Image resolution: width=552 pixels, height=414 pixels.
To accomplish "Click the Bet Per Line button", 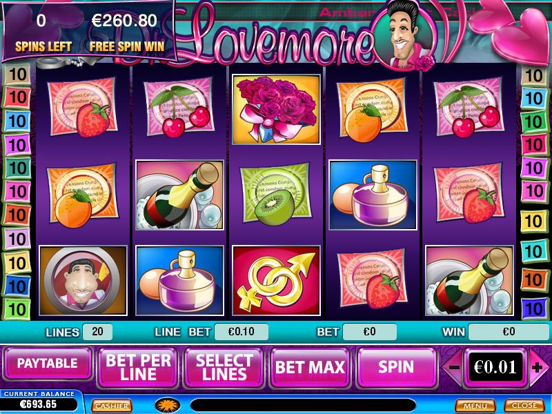I will pyautogui.click(x=138, y=367).
